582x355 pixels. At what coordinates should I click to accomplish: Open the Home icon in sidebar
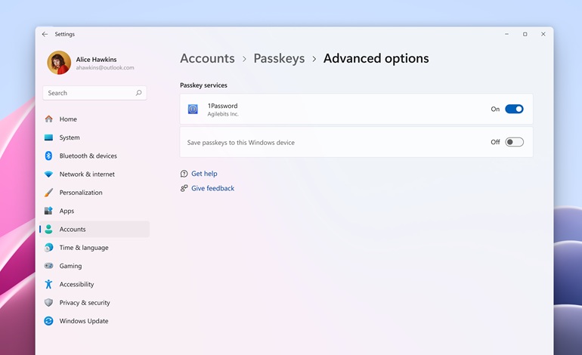(x=48, y=119)
